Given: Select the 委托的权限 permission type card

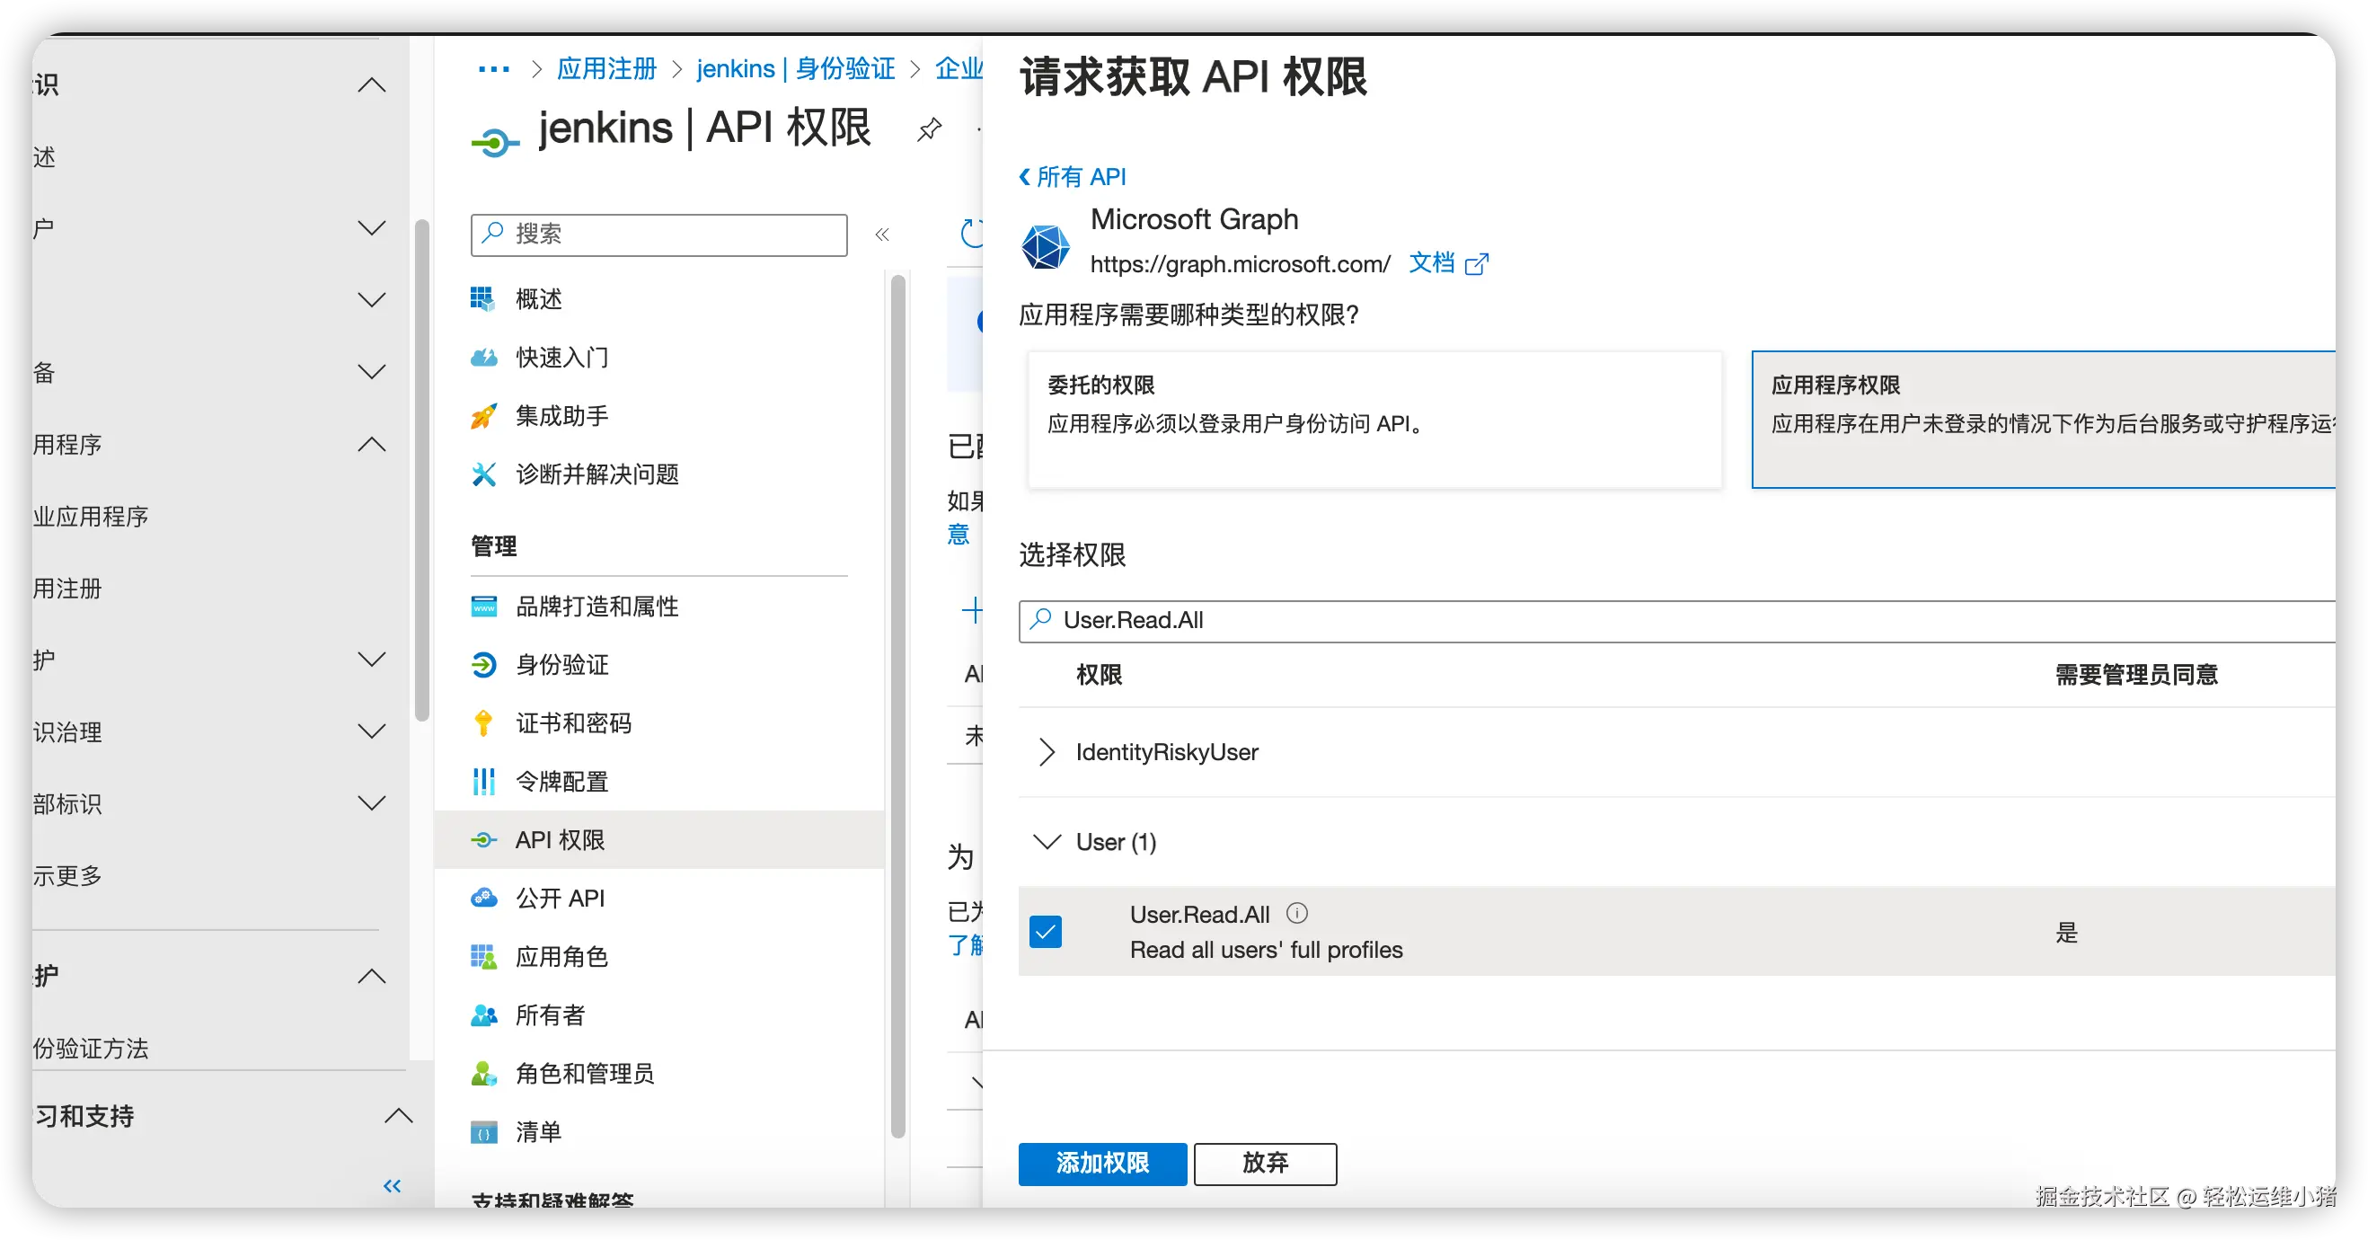Looking at the screenshot, I should 1374,419.
